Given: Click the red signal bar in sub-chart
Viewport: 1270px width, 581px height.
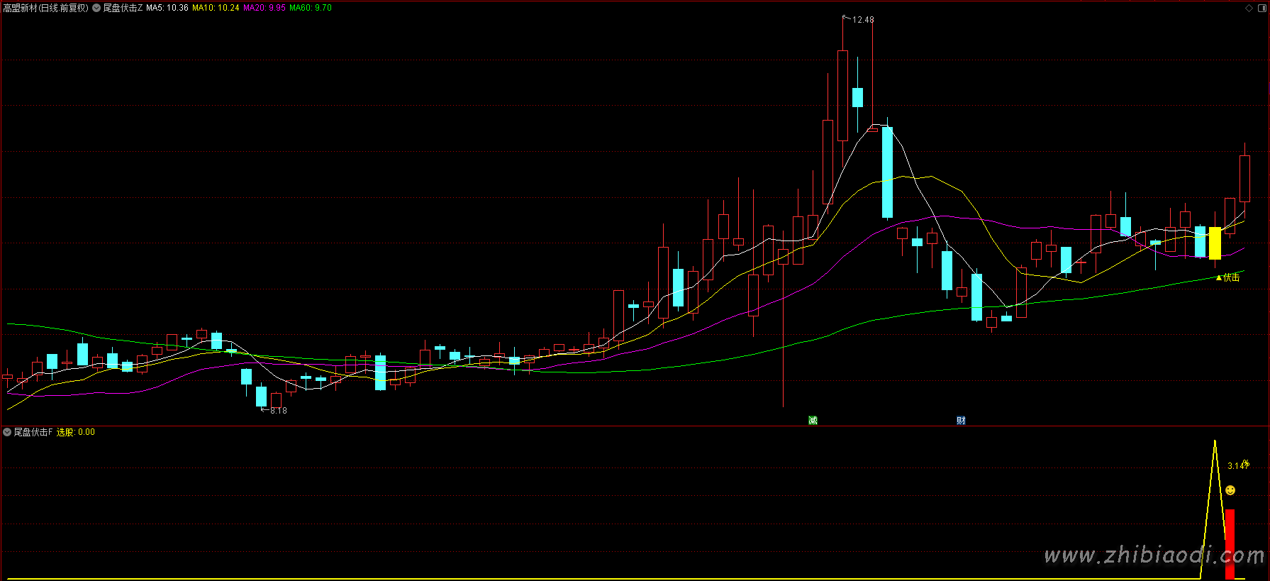Looking at the screenshot, I should click(1230, 544).
